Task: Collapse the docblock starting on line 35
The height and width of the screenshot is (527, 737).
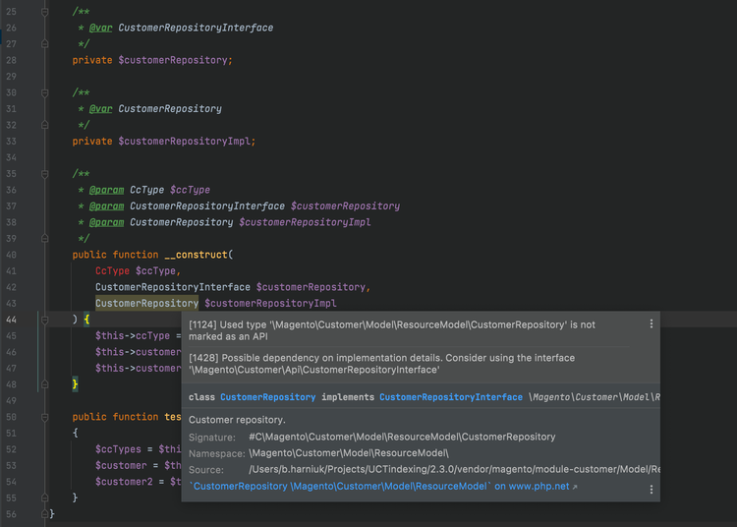Action: pyautogui.click(x=45, y=173)
